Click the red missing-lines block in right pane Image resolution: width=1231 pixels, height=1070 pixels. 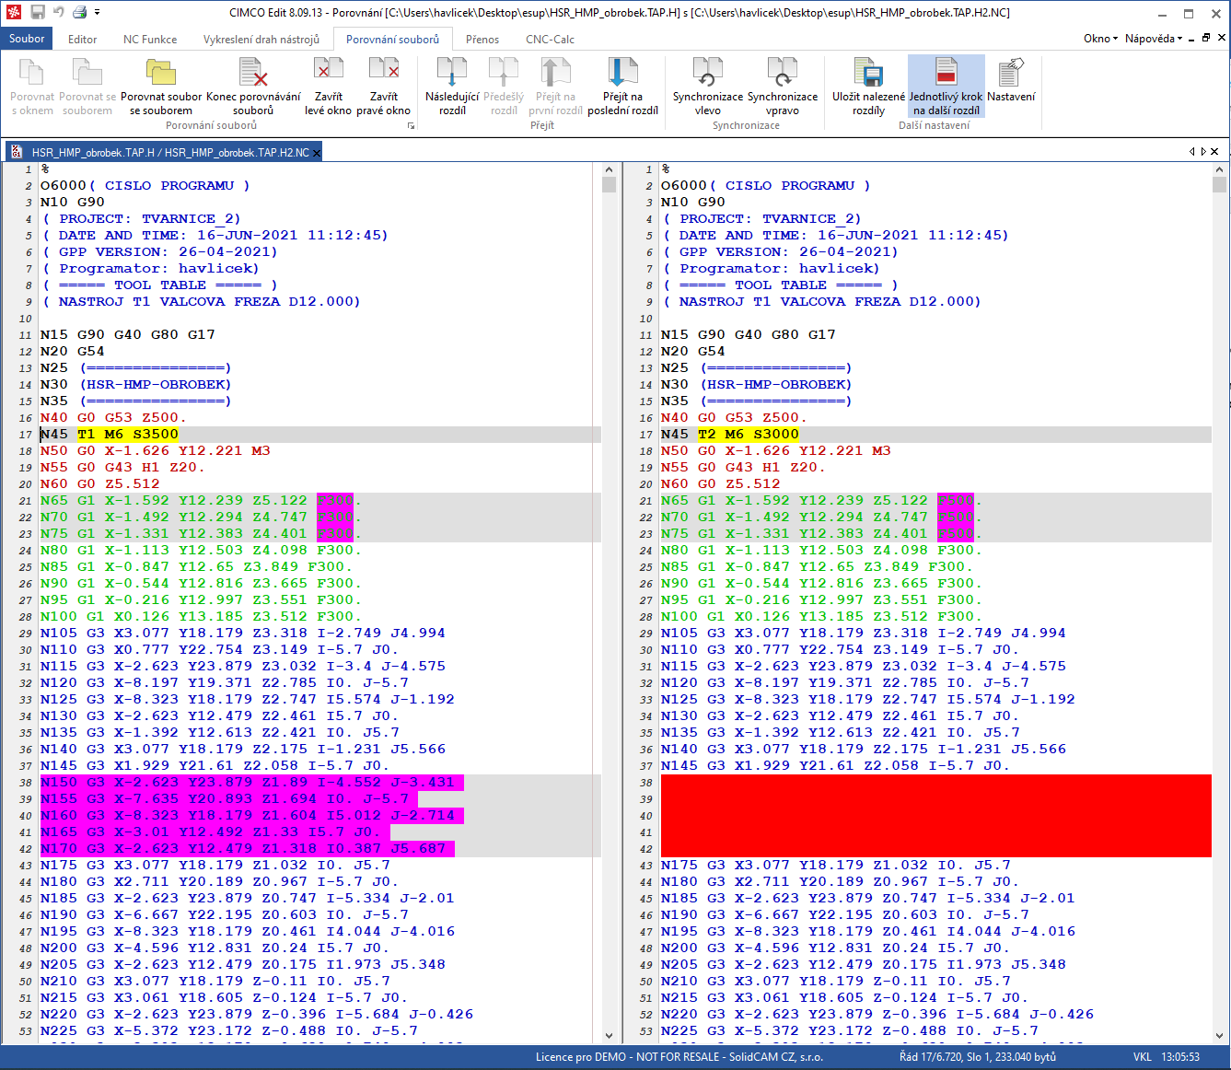pos(935,816)
